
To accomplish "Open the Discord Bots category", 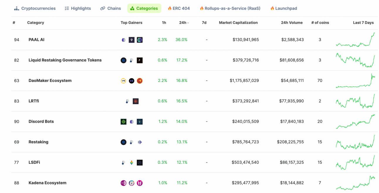I will (x=41, y=121).
